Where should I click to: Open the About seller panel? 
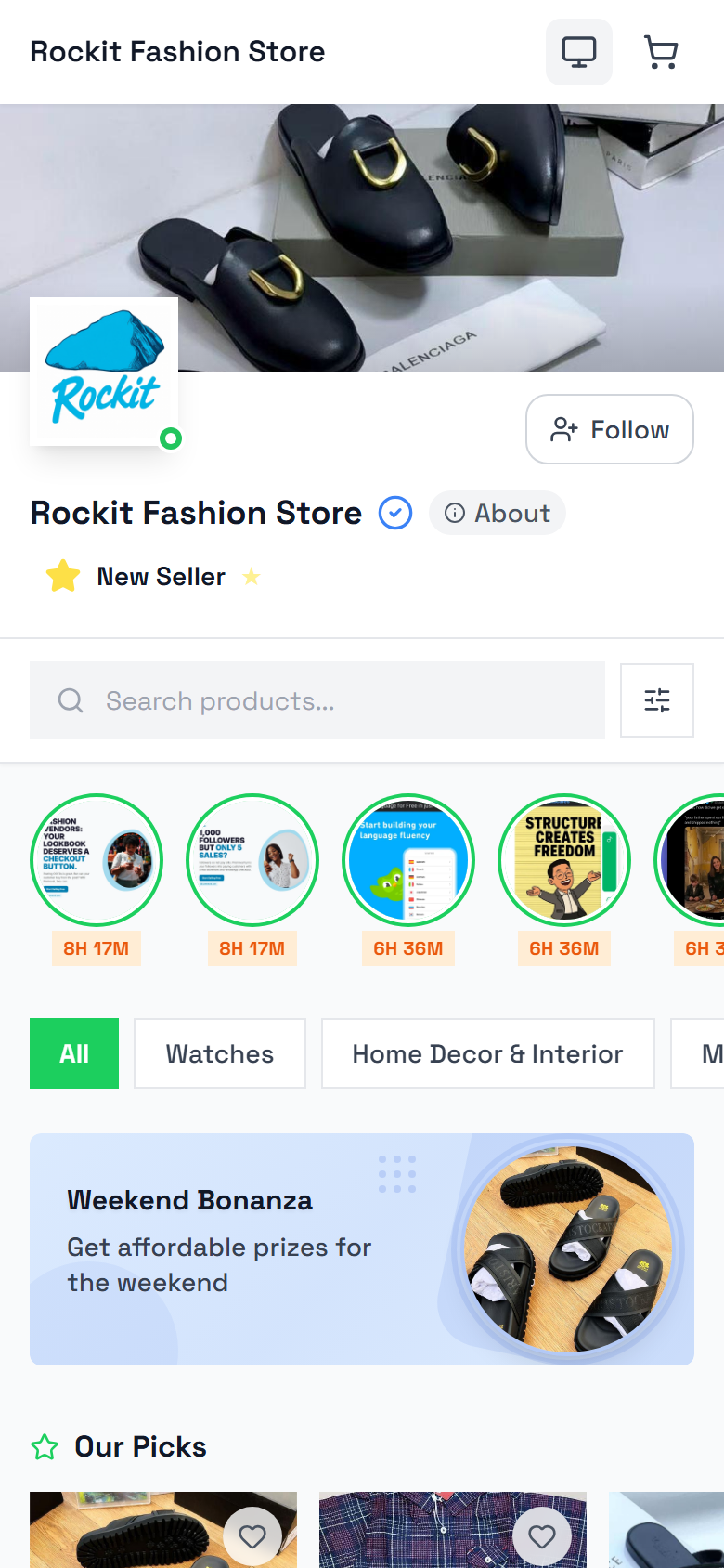498,513
